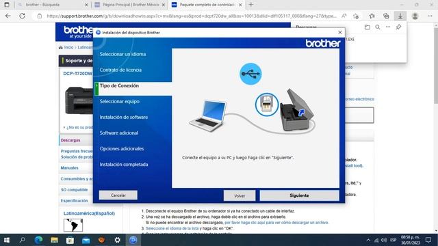Click Brother installer icon in taskbar
Screen dimensions: 438x246
point(133,240)
